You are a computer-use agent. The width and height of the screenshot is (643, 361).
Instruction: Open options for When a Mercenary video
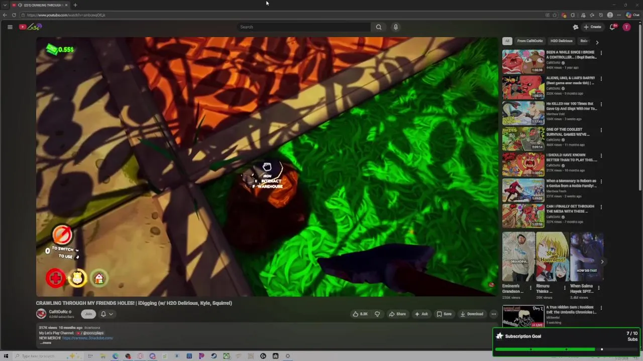(601, 182)
